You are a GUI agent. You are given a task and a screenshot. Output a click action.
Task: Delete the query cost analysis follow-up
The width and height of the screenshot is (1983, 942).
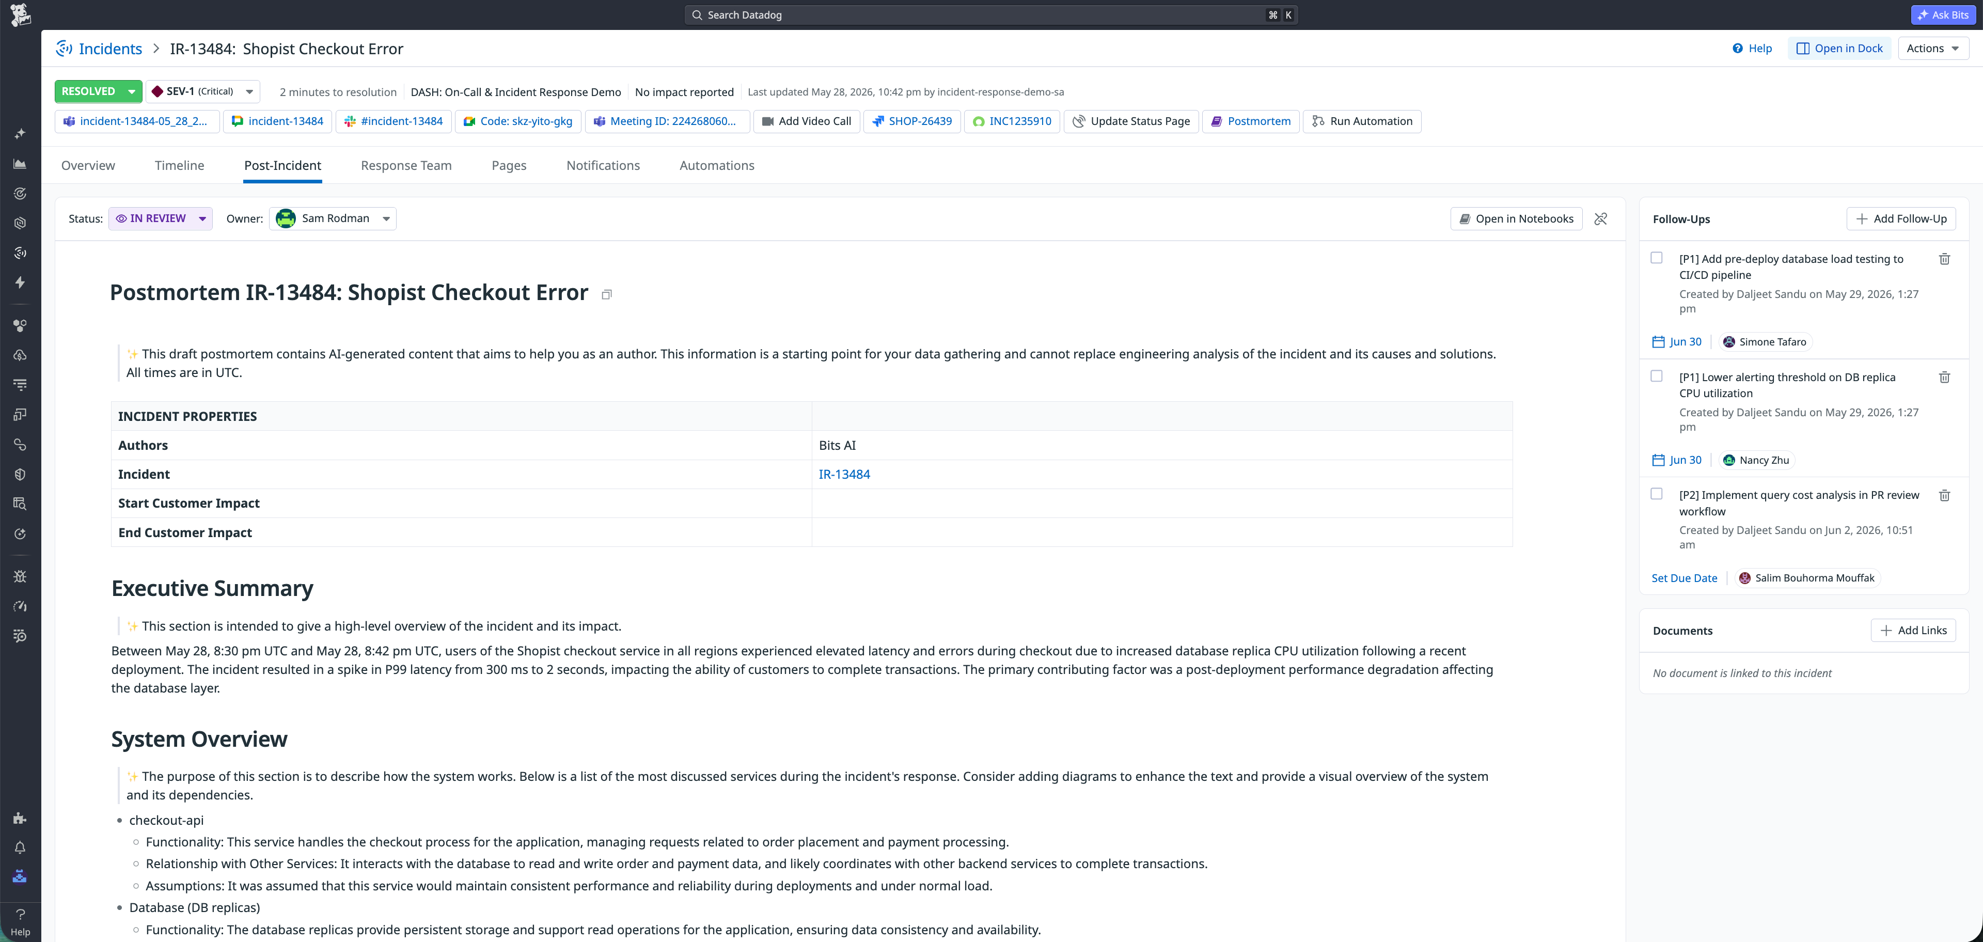click(x=1944, y=496)
